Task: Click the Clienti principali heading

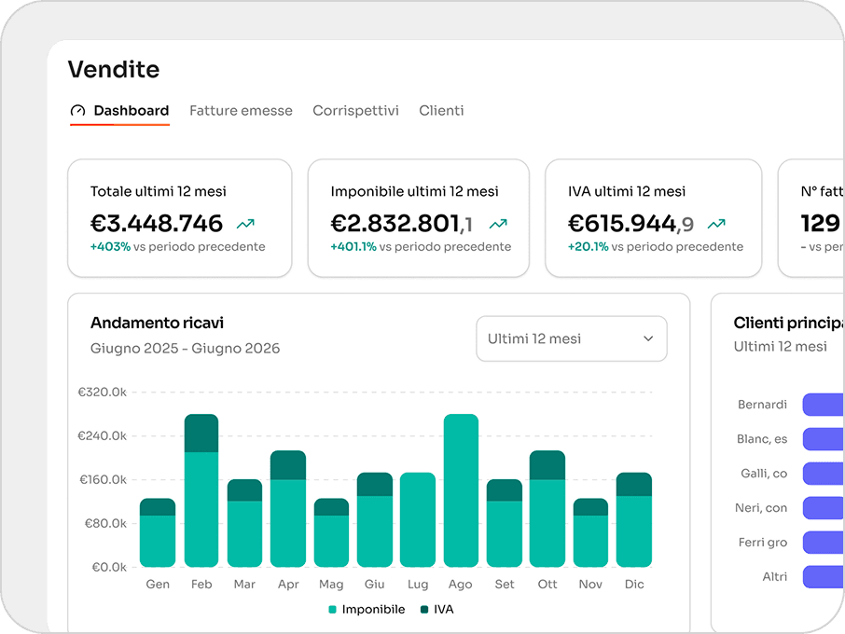Action: point(788,323)
